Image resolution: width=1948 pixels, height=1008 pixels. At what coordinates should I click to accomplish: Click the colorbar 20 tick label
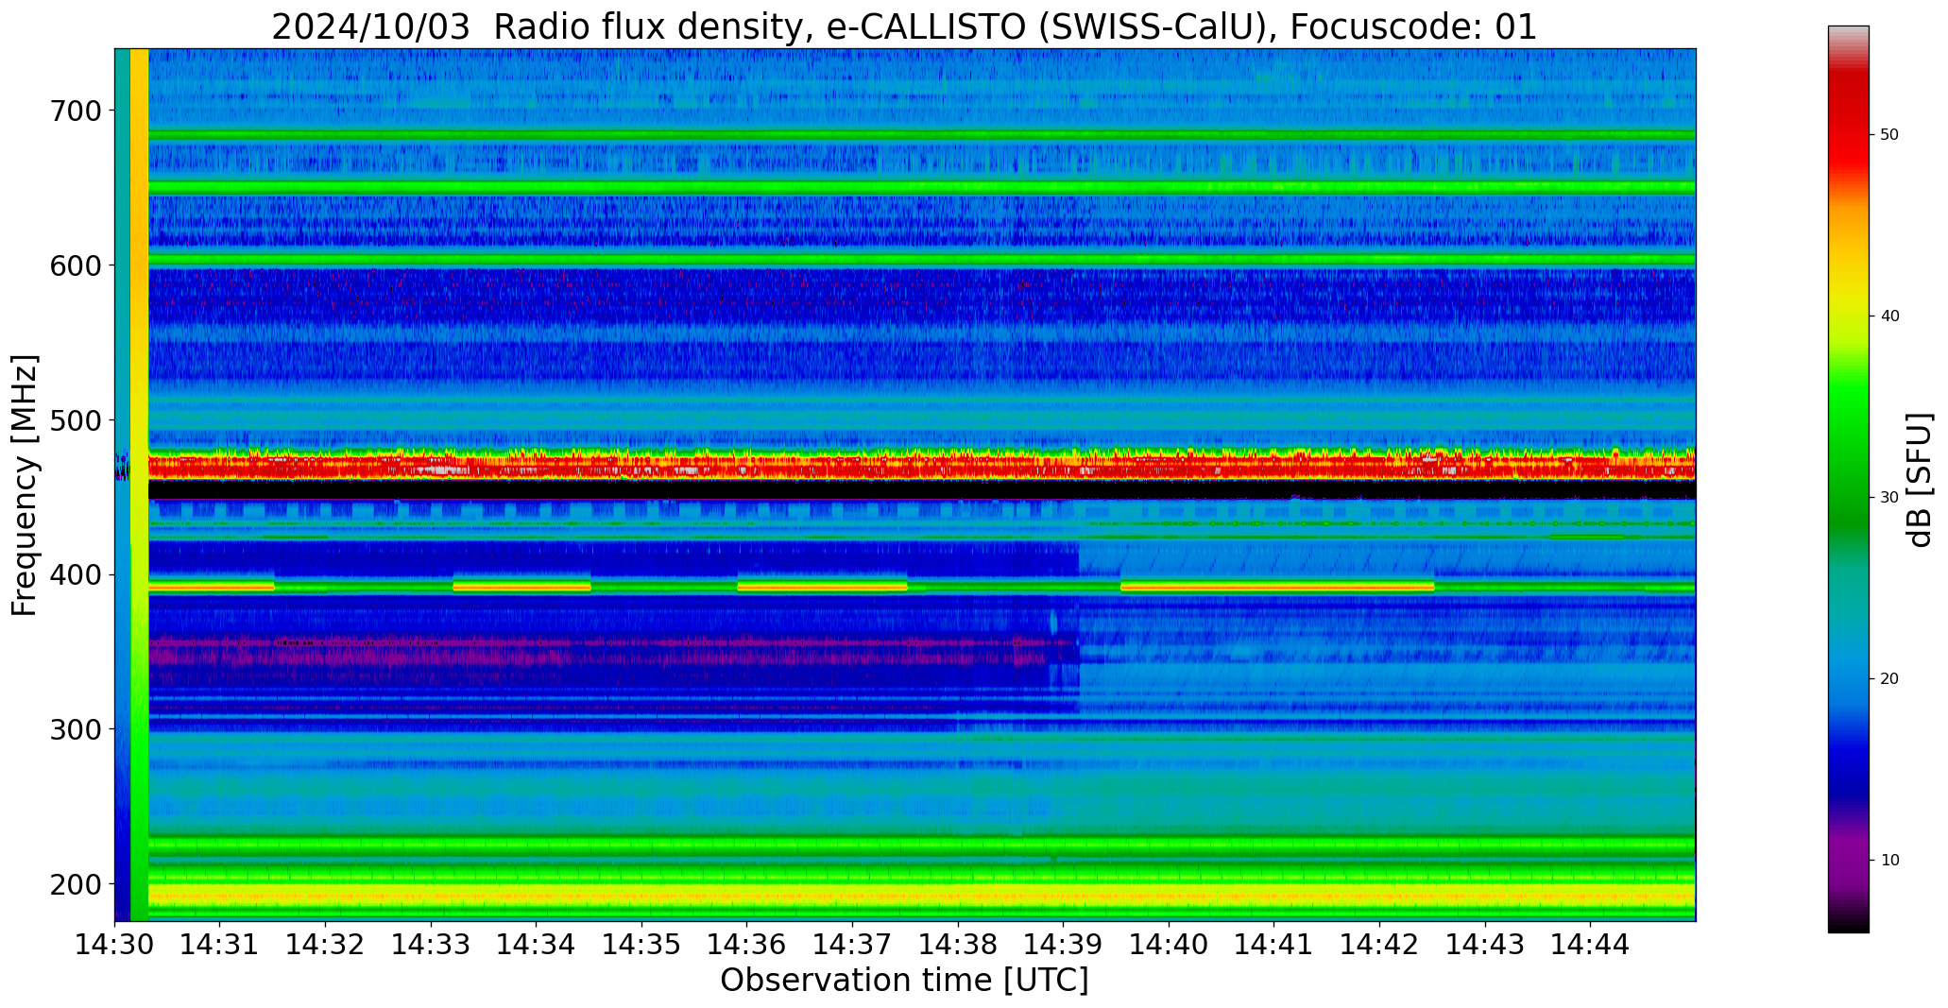click(x=1889, y=679)
